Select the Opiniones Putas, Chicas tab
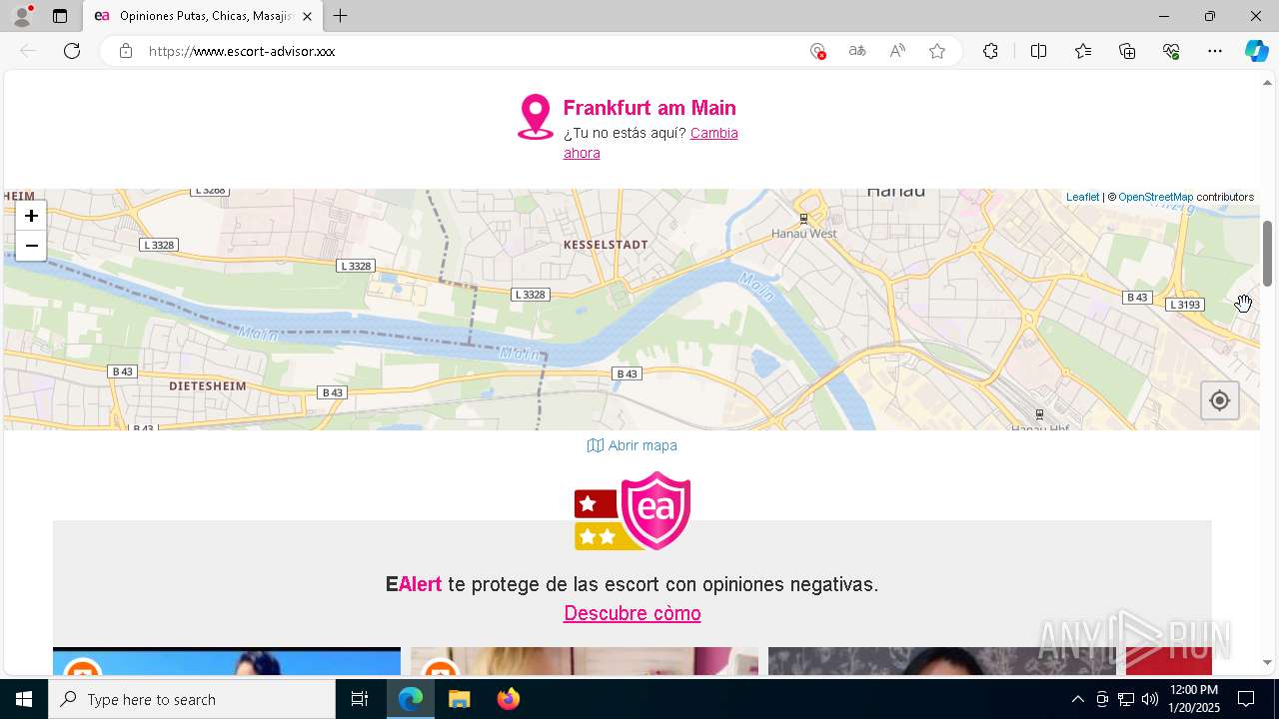Screen dimensions: 1279x719 203,16
